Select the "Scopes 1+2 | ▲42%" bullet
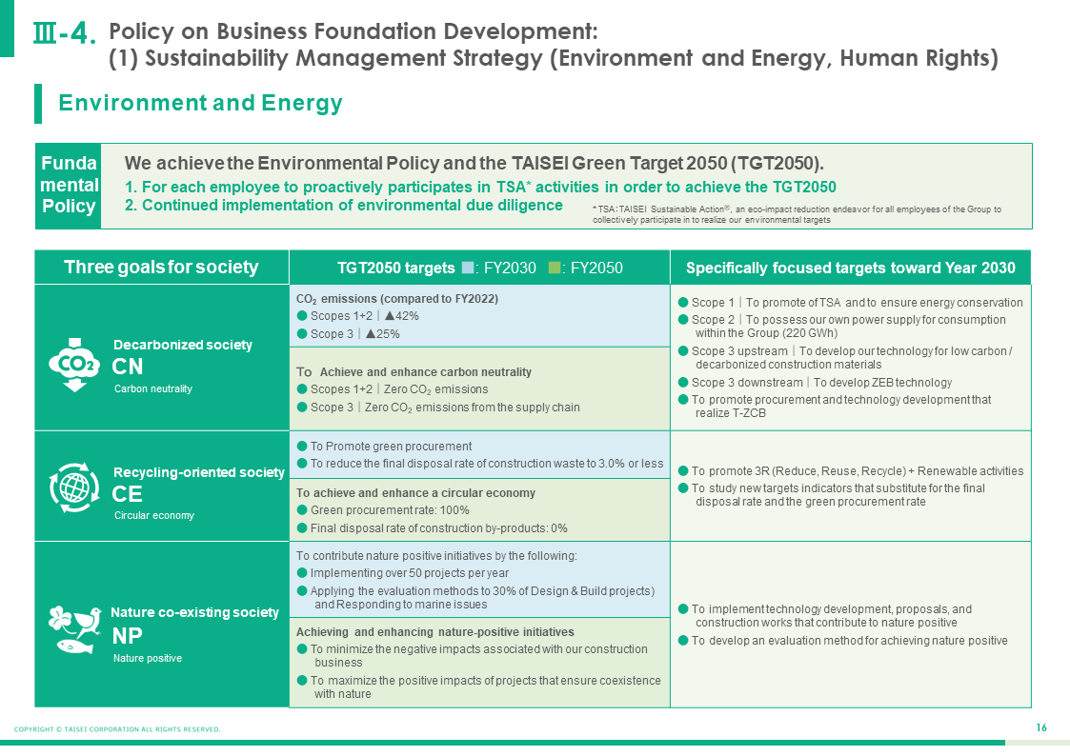This screenshot has height=756, width=1070. [358, 315]
